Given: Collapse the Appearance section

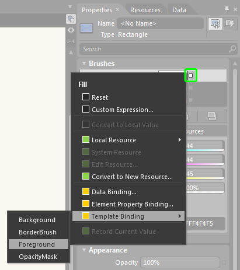Looking at the screenshot, I should click(84, 250).
